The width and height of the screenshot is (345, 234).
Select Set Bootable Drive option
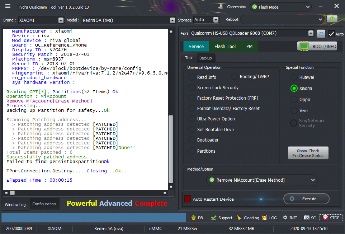point(211,129)
